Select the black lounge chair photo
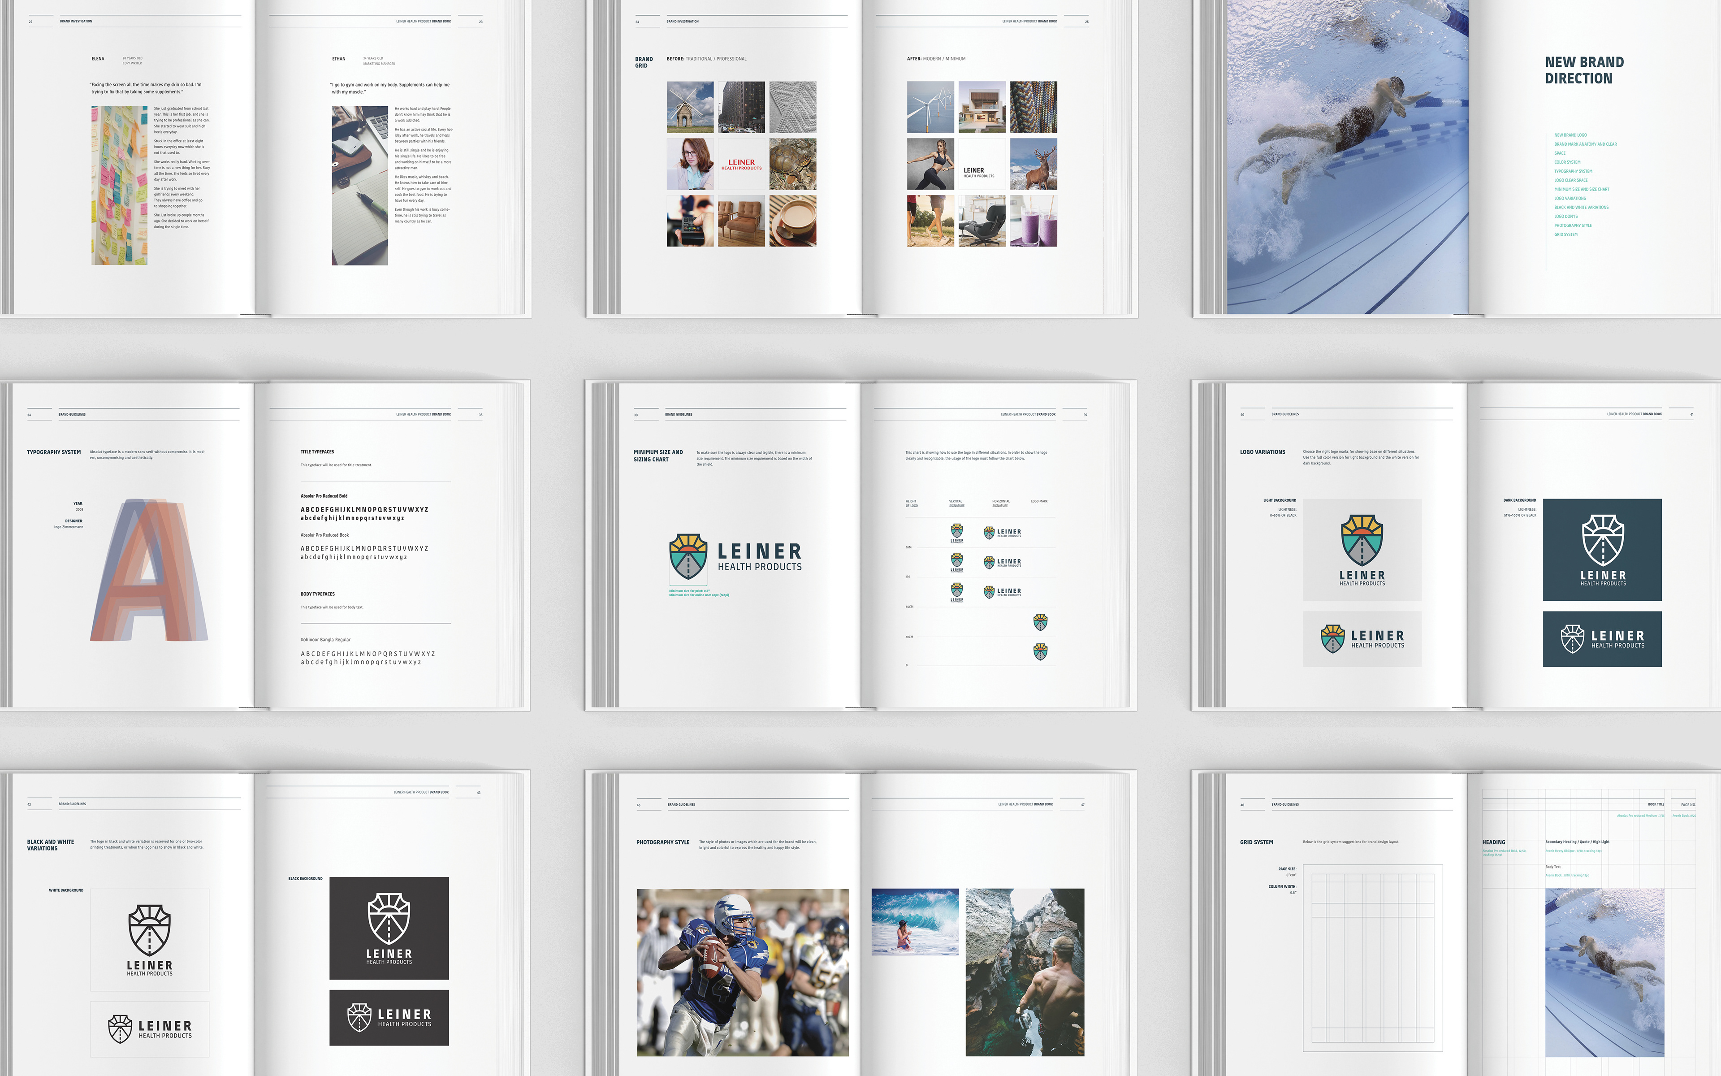1721x1076 pixels. 982,221
